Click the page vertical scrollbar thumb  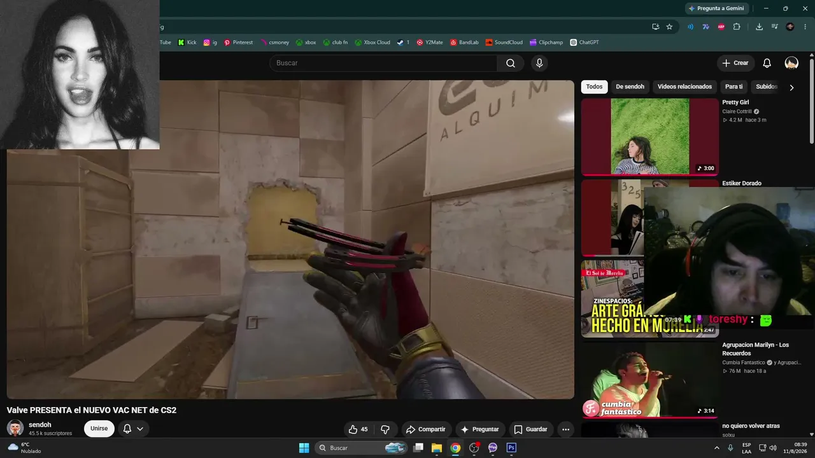pos(812,101)
